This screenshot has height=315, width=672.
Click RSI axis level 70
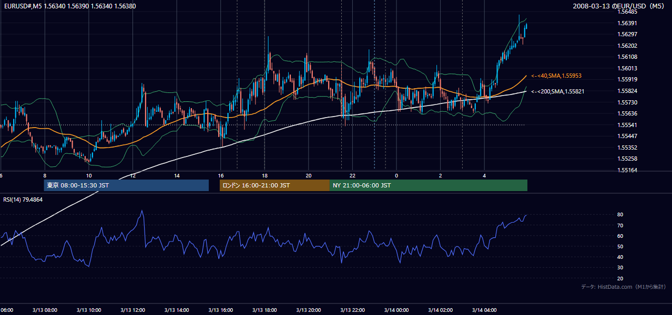tap(620, 225)
